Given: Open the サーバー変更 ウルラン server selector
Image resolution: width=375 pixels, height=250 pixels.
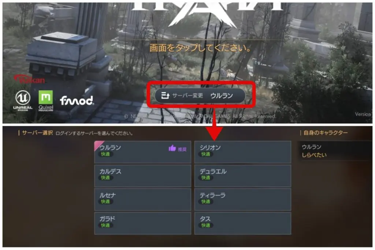Looking at the screenshot, I should 200,96.
